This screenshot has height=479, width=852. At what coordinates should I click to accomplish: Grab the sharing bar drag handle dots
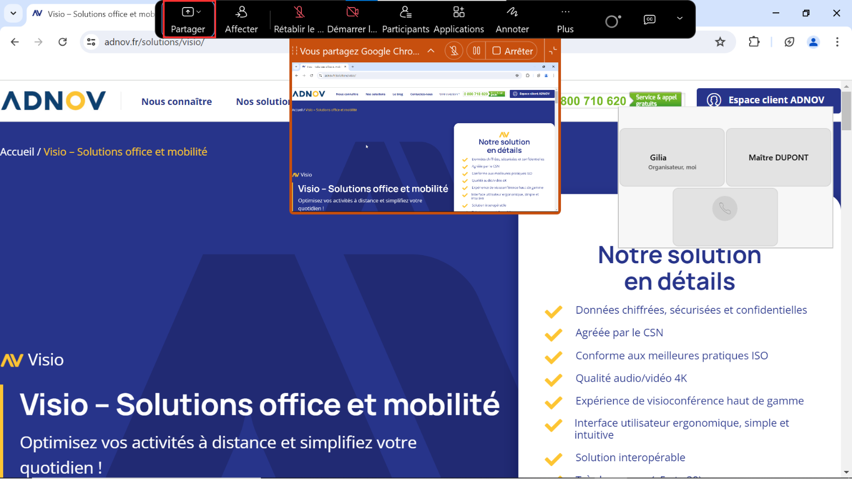[x=294, y=51]
